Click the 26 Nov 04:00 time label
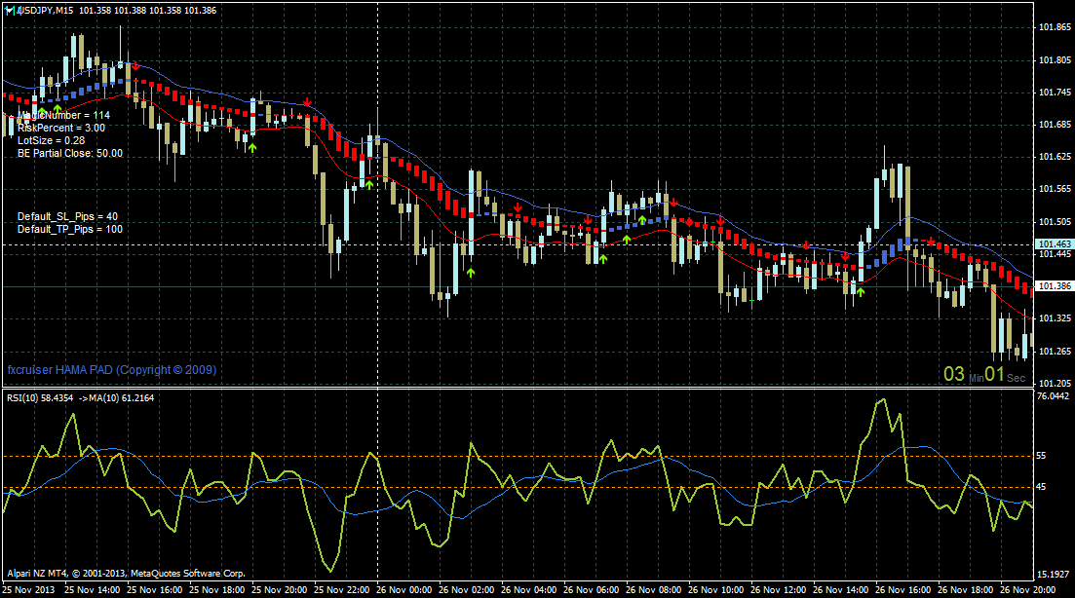 pos(528,590)
